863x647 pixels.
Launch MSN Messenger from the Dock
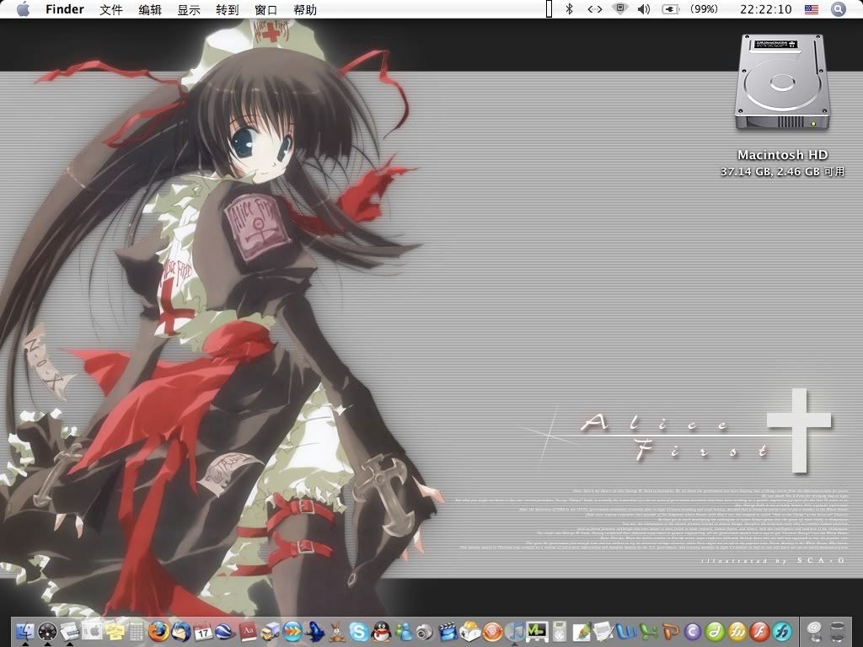(404, 632)
